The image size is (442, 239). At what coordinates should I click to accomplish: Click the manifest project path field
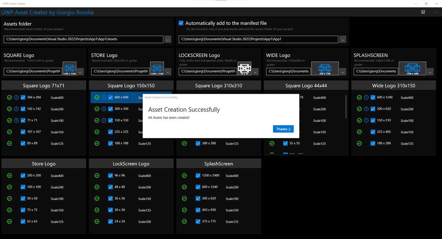[258, 39]
